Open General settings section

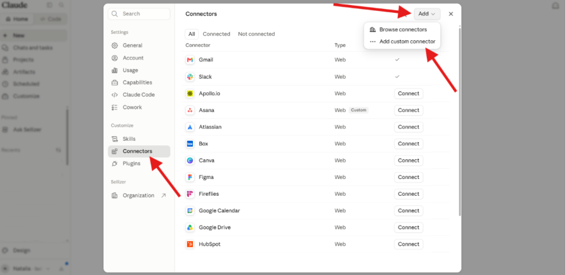139,45
